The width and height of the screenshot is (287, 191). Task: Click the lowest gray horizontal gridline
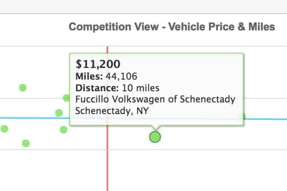coord(143,150)
